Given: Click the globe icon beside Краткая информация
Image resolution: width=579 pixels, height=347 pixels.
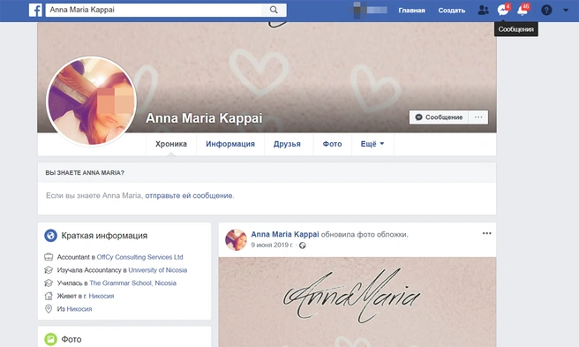Looking at the screenshot, I should point(50,236).
